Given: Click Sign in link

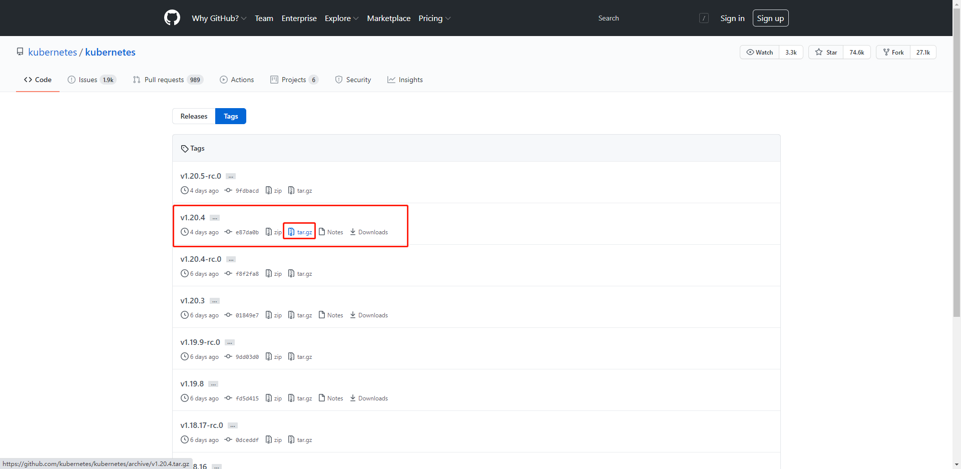Looking at the screenshot, I should tap(732, 18).
